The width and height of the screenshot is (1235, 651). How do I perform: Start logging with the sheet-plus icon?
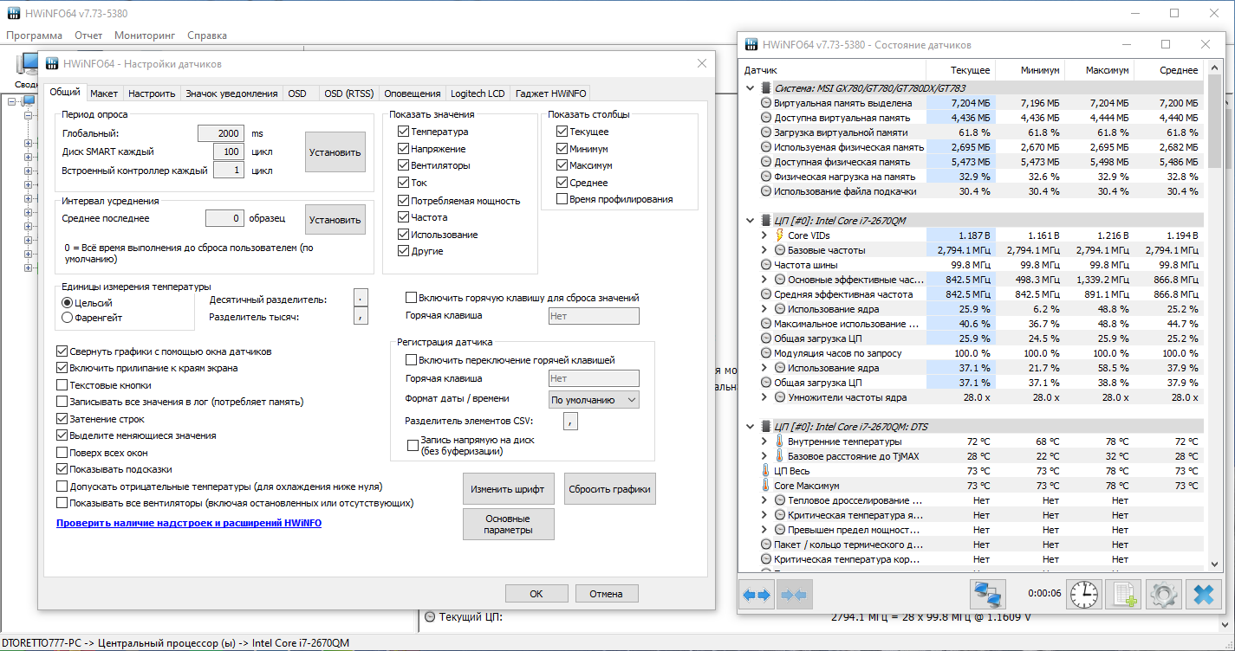point(1123,595)
